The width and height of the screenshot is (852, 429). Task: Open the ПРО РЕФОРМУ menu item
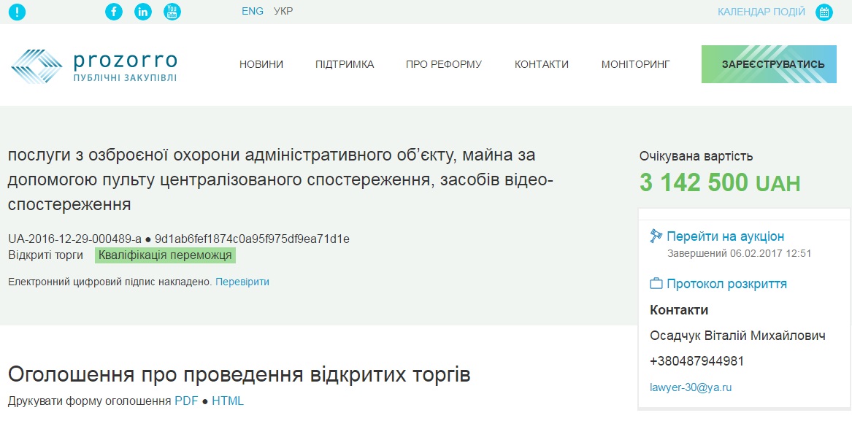point(444,64)
